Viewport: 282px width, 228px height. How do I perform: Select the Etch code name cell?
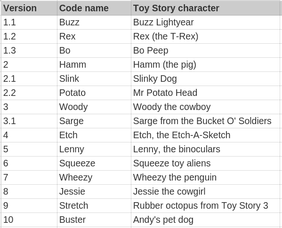[x=94, y=135]
